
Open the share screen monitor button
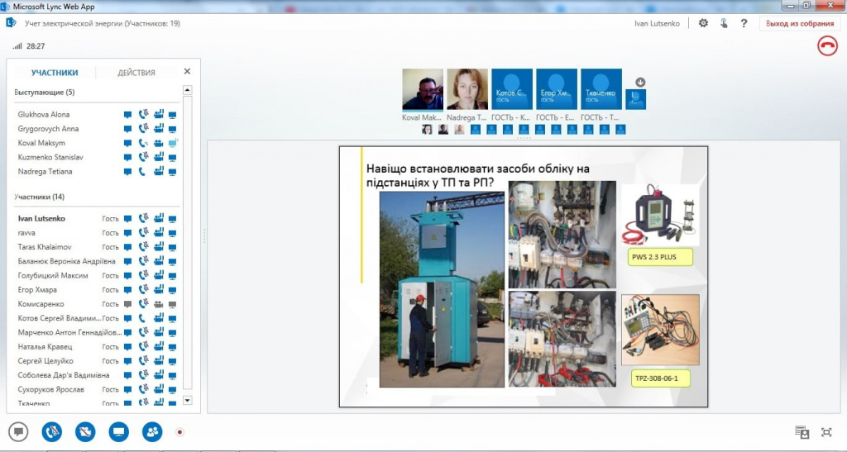click(119, 432)
